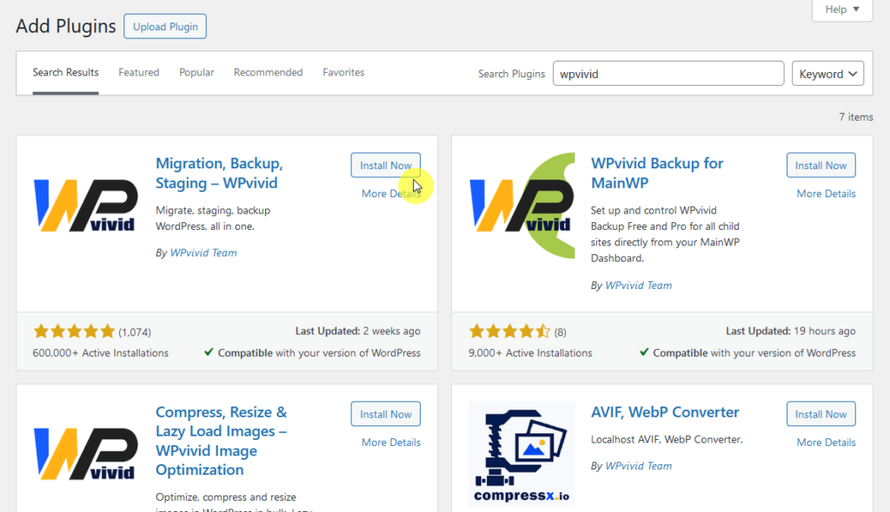Click the 600,000+ Active Installations text
Image resolution: width=890 pixels, height=512 pixels.
pos(101,352)
